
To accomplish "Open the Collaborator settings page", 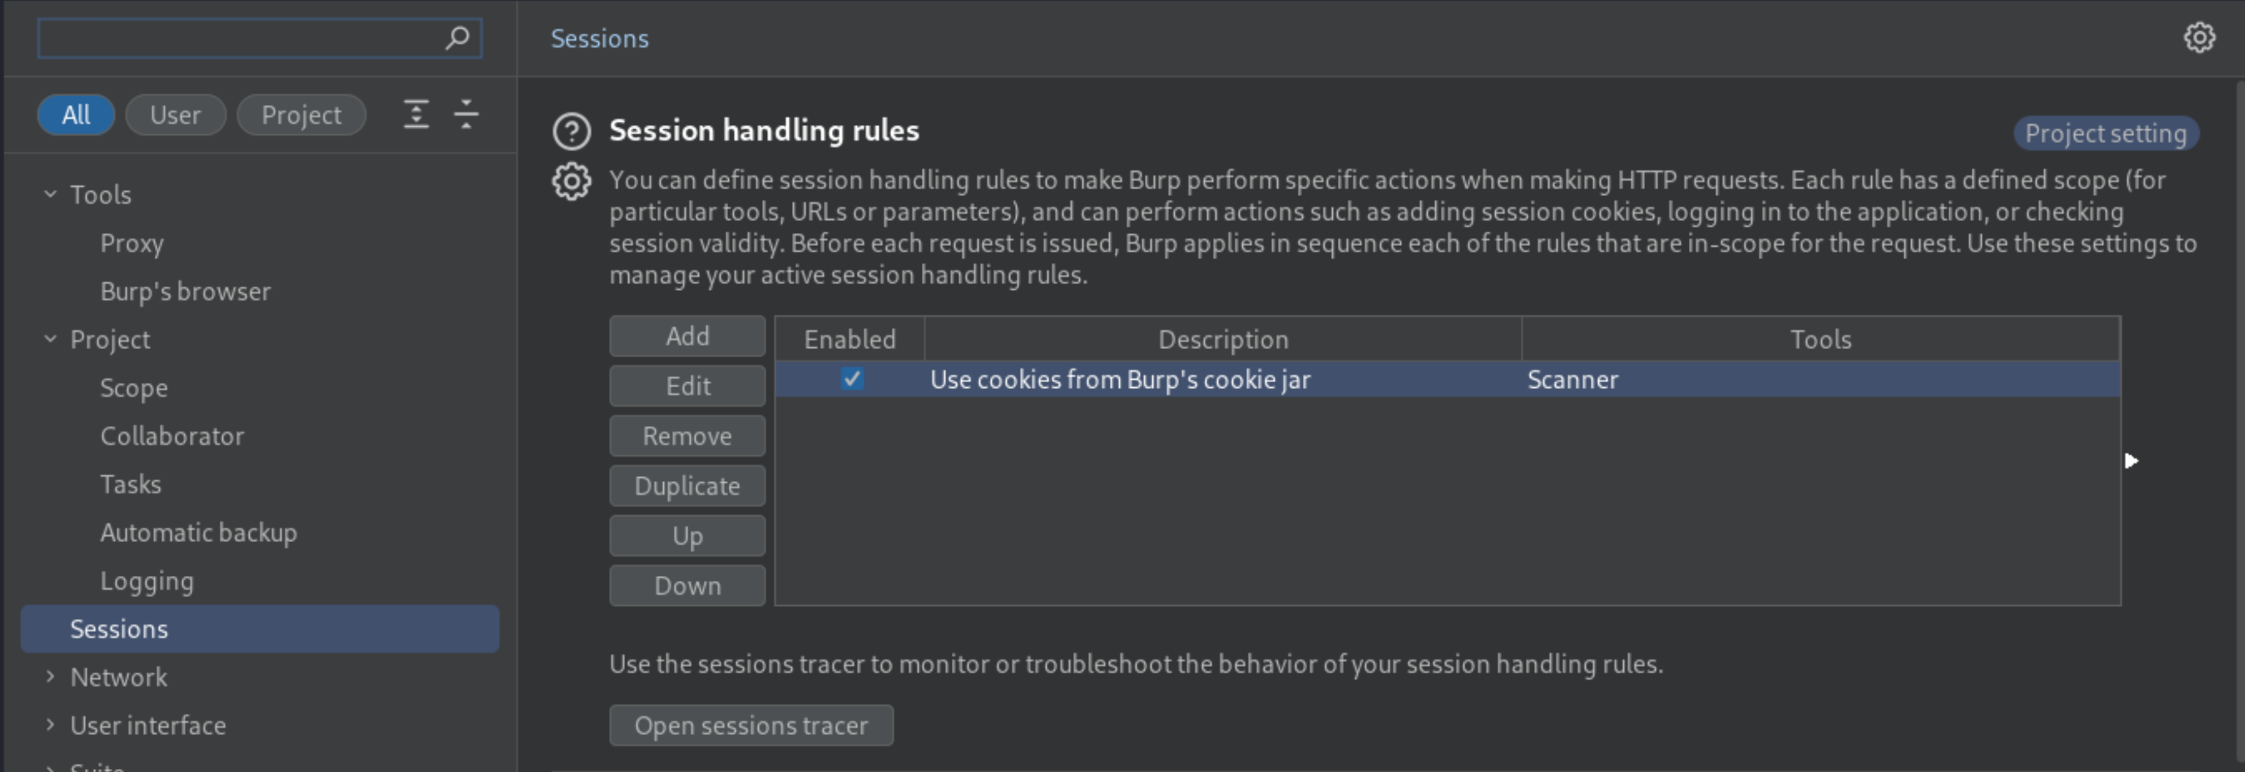I will 173,436.
